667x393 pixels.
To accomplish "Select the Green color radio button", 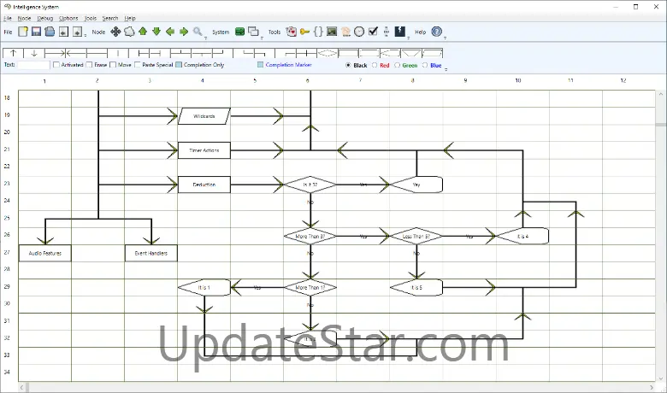I will click(x=398, y=65).
